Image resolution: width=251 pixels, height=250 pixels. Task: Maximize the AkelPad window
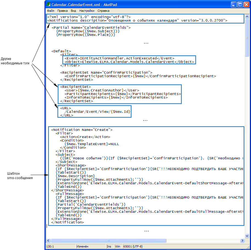coord(240,5)
